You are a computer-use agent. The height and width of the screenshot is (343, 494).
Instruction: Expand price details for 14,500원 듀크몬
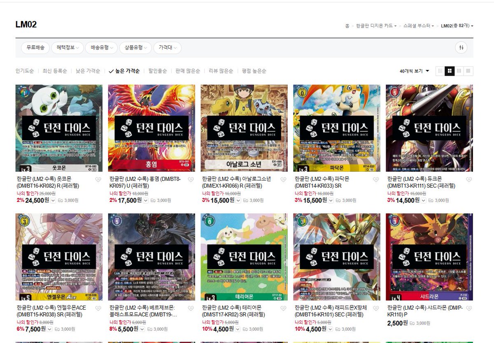pos(423,201)
